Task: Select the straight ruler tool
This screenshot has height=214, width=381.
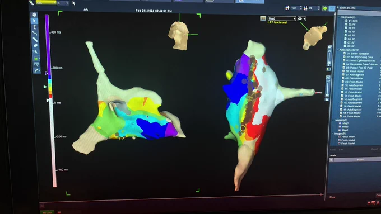Action: point(35,39)
